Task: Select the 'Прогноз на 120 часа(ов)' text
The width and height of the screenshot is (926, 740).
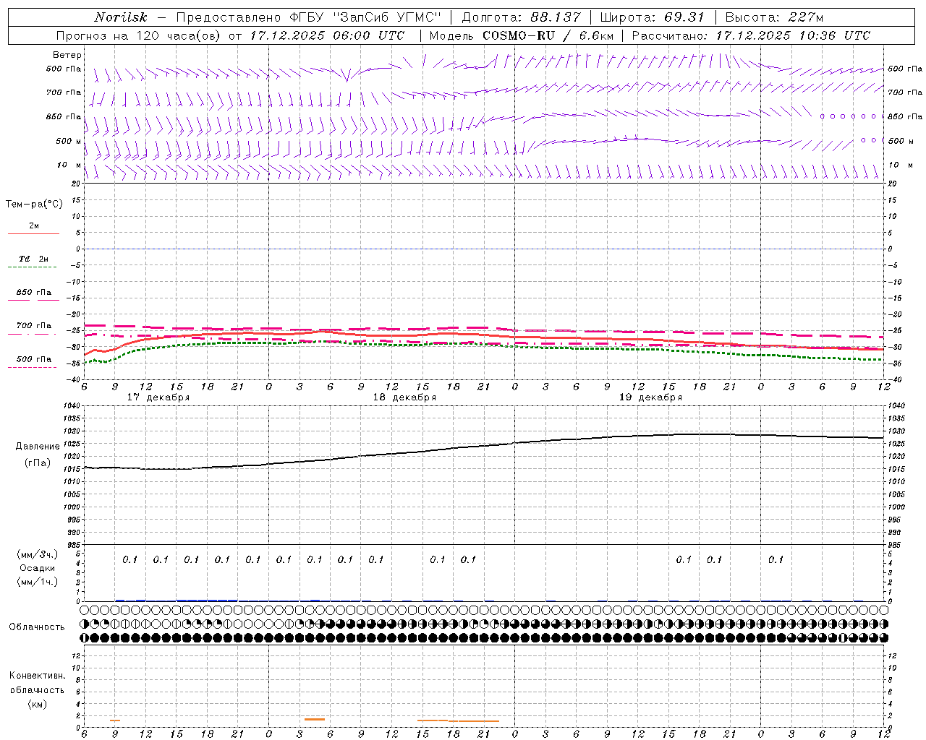Action: point(139,35)
